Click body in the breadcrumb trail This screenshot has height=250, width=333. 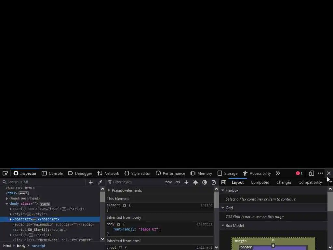[x=21, y=246]
